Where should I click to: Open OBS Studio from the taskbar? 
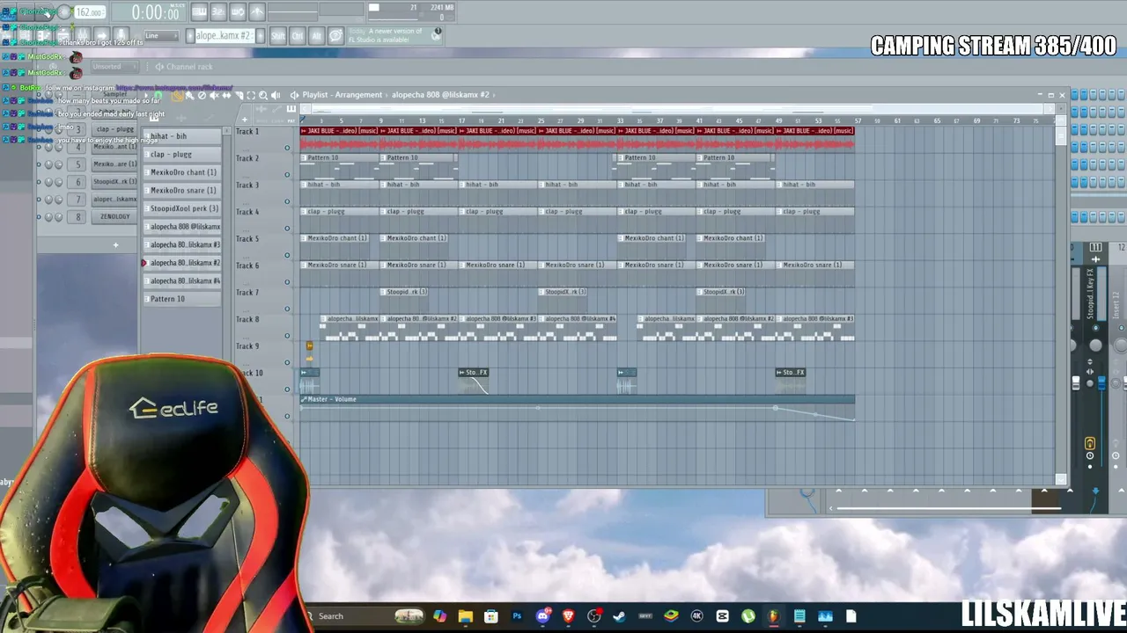click(x=594, y=616)
